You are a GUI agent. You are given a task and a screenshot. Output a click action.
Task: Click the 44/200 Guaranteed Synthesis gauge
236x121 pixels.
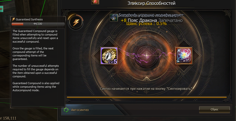click(x=38, y=24)
